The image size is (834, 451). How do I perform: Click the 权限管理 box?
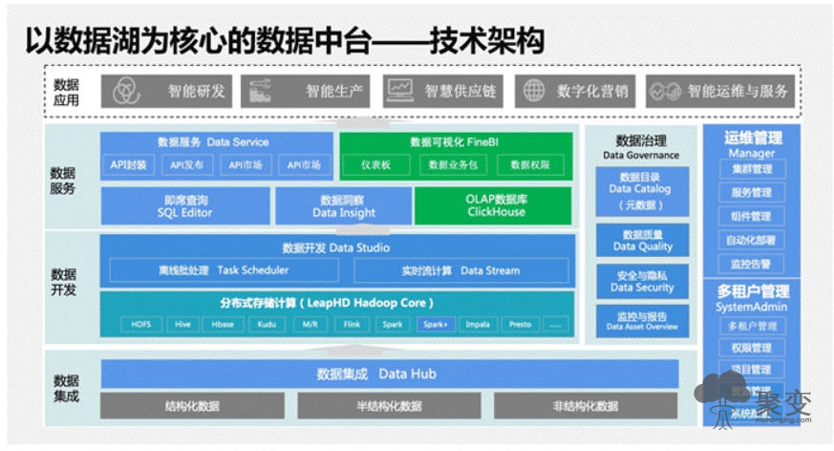(x=752, y=348)
